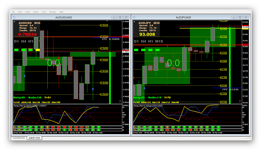Click the AUDJPY M30 symbol heading
This screenshot has height=150, width=261.
(149, 23)
